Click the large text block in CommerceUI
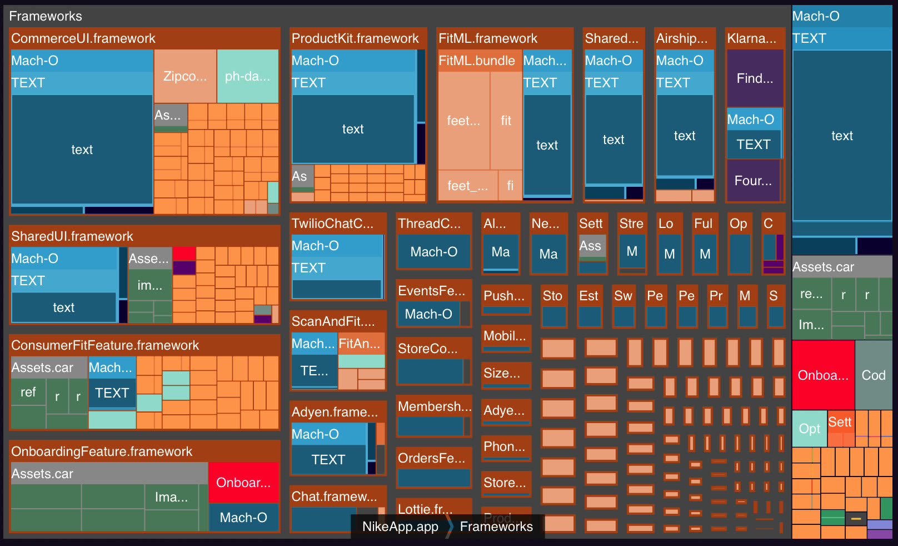This screenshot has height=546, width=898. (x=82, y=150)
